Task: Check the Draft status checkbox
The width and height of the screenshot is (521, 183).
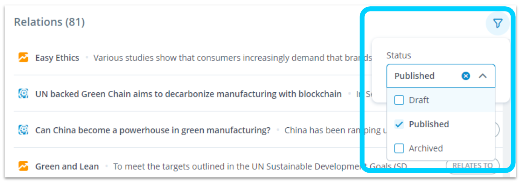Action: pyautogui.click(x=399, y=100)
